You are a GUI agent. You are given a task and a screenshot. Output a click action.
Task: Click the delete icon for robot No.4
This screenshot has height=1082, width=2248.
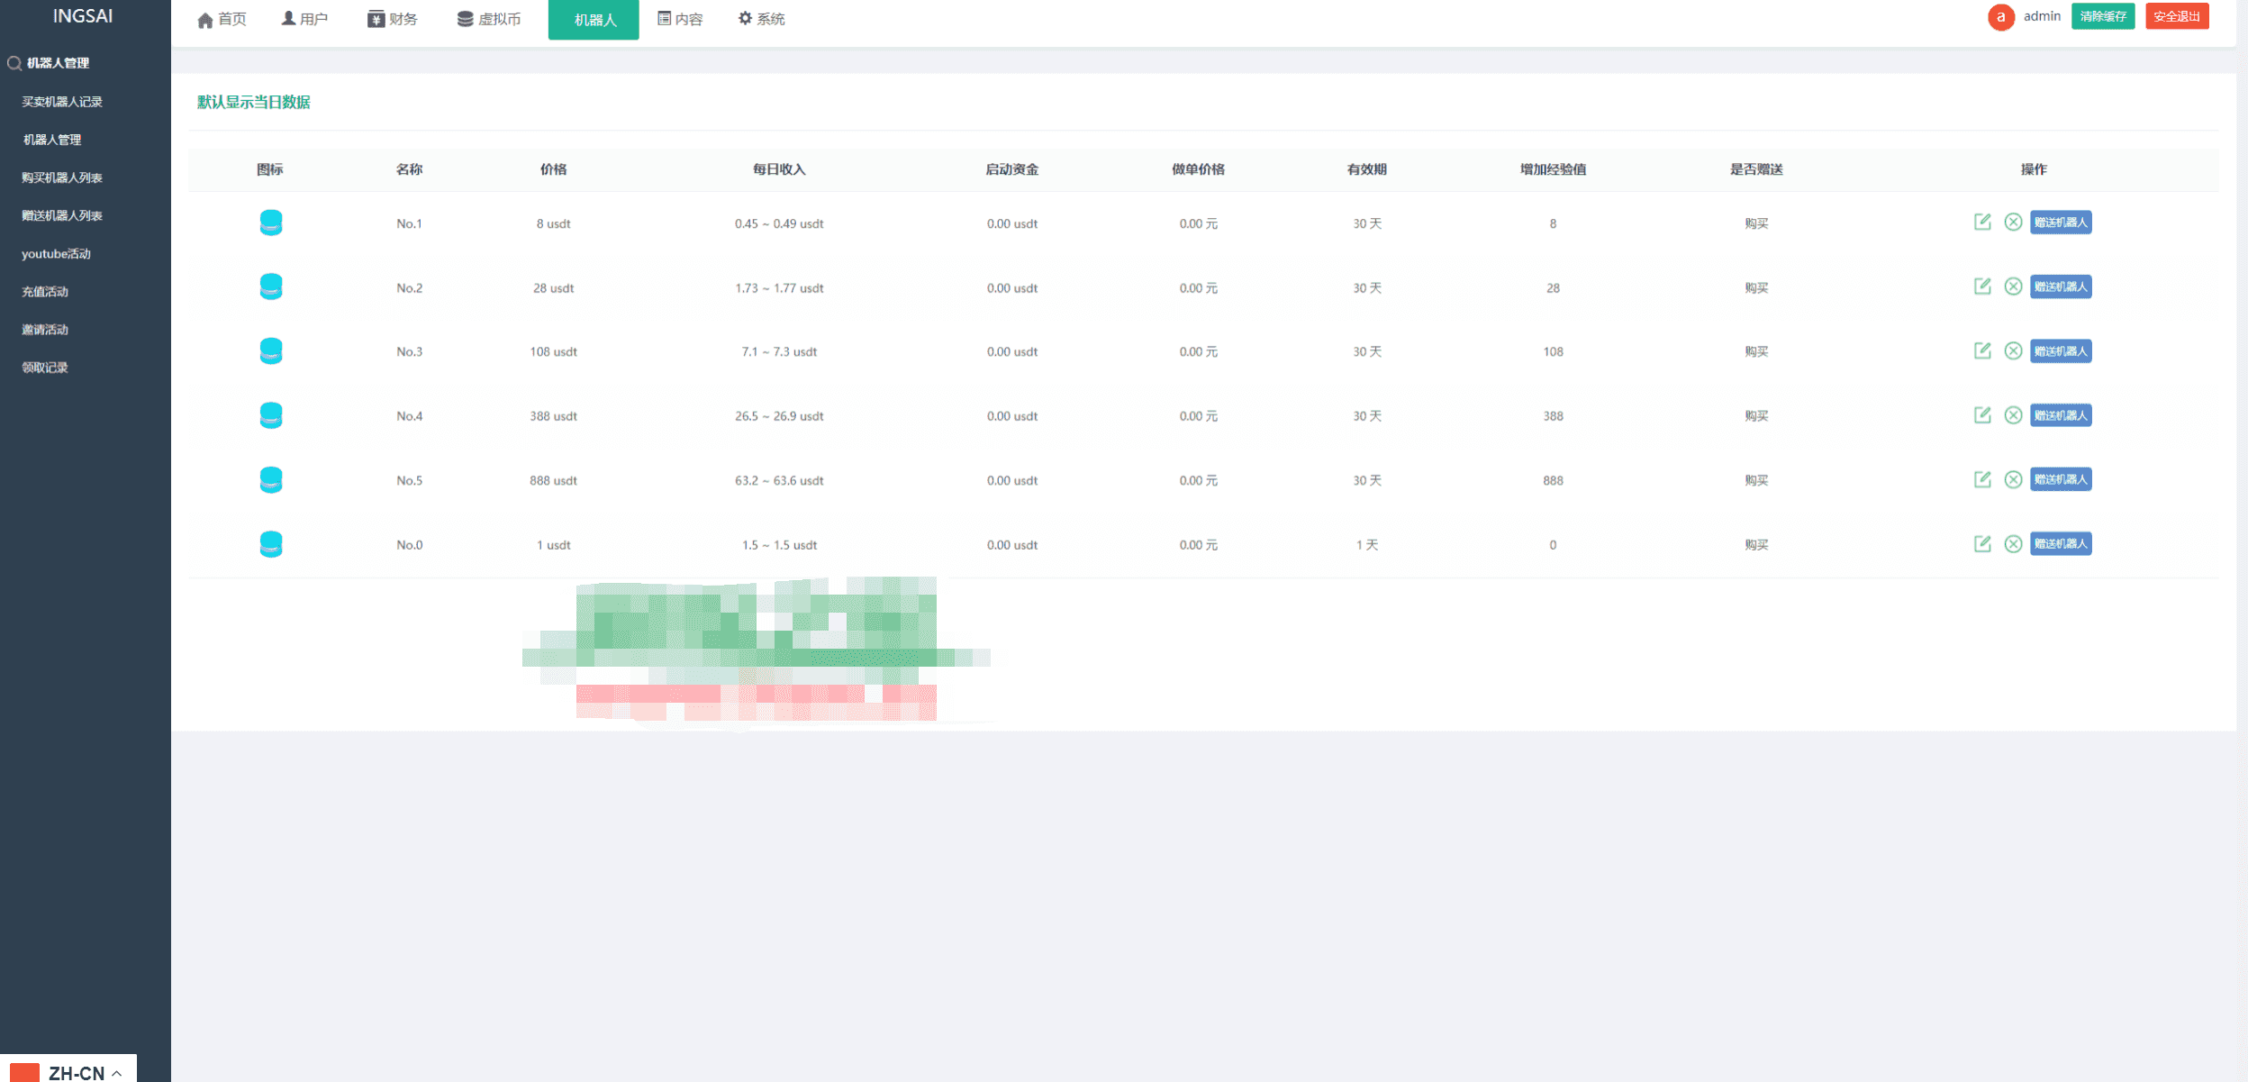2013,415
